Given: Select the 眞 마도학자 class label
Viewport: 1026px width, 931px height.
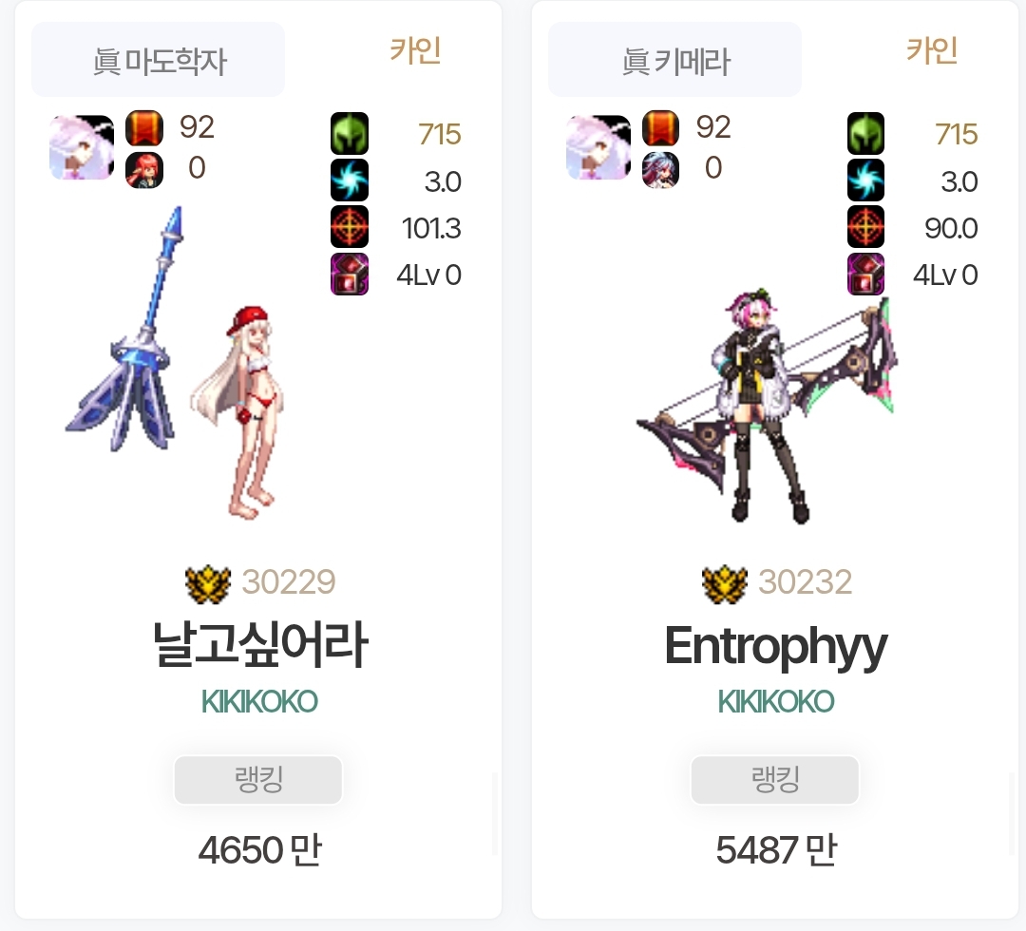Looking at the screenshot, I should tap(159, 60).
